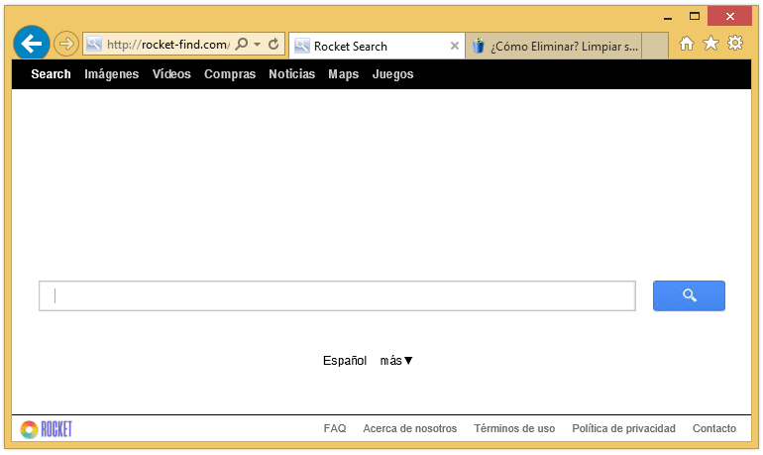Open the Maps section

coord(344,74)
